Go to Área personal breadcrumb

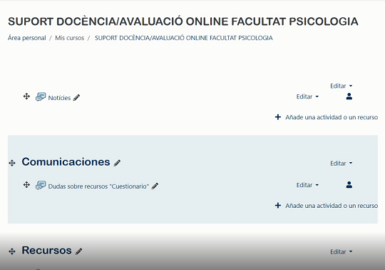27,38
